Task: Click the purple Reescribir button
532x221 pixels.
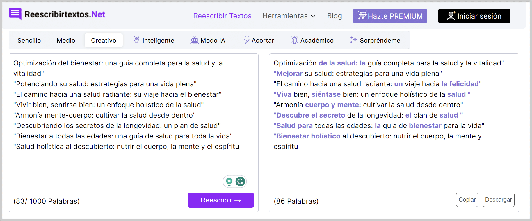Action: pos(221,200)
